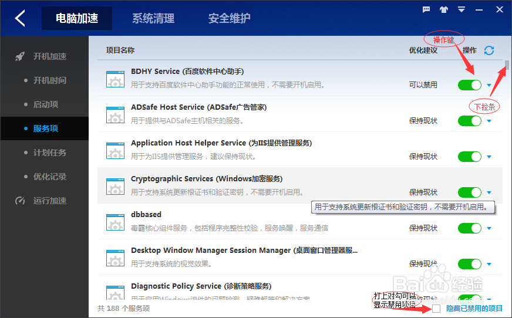The width and height of the screenshot is (512, 318).
Task: Close the application window
Action: 499,9
